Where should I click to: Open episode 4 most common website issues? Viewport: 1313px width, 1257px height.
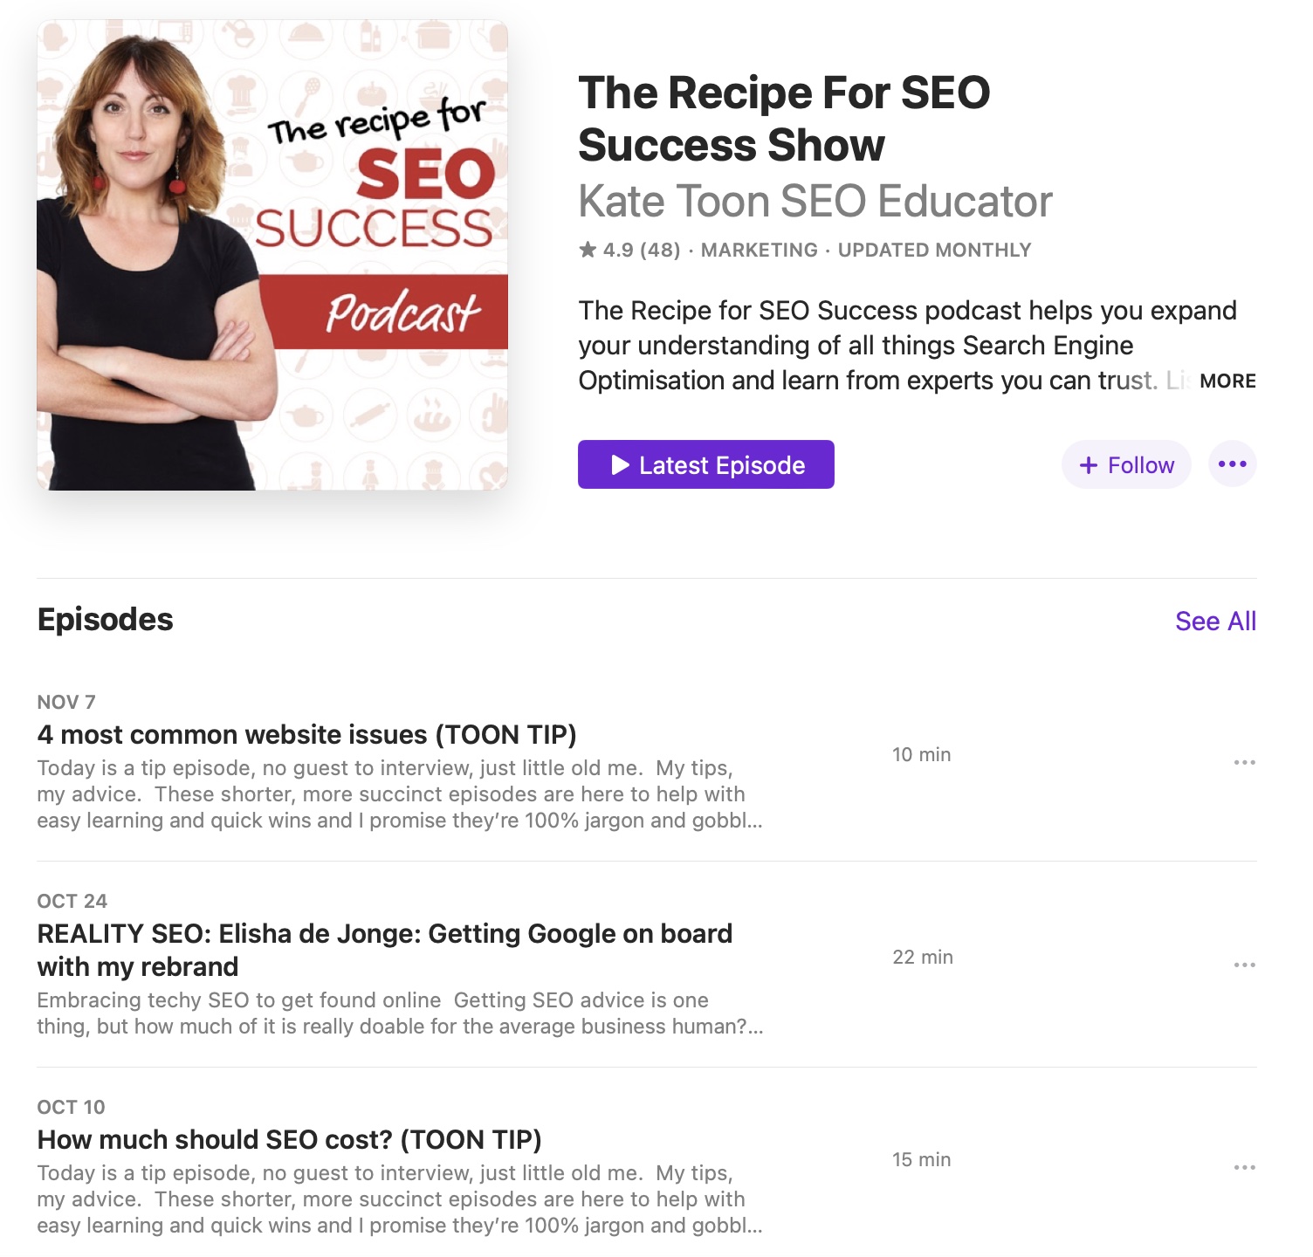(x=306, y=734)
